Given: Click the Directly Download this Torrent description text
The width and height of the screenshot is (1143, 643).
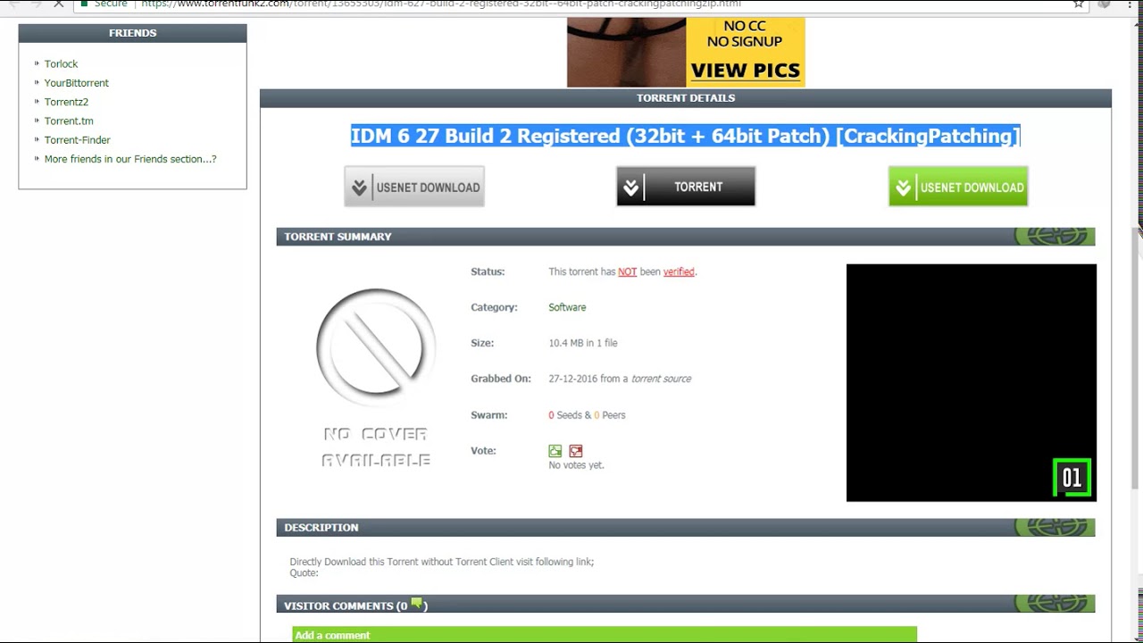Looking at the screenshot, I should tap(441, 562).
